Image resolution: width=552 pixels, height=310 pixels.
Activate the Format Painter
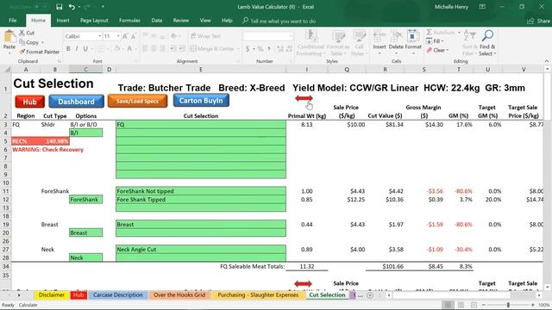click(x=39, y=52)
